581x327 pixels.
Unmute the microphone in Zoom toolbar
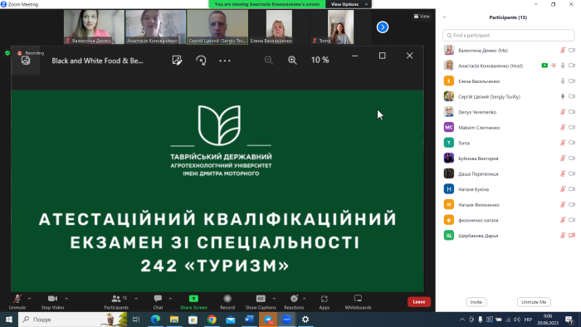coord(17,302)
